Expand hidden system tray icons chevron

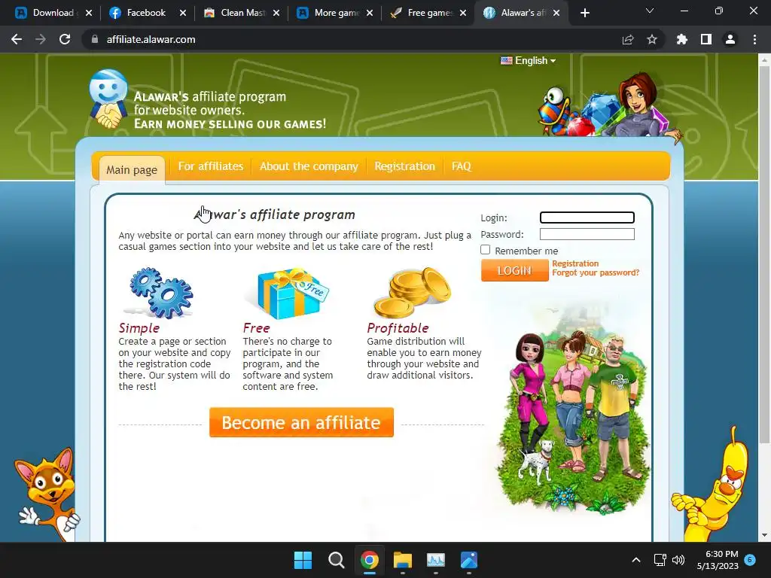pos(635,560)
